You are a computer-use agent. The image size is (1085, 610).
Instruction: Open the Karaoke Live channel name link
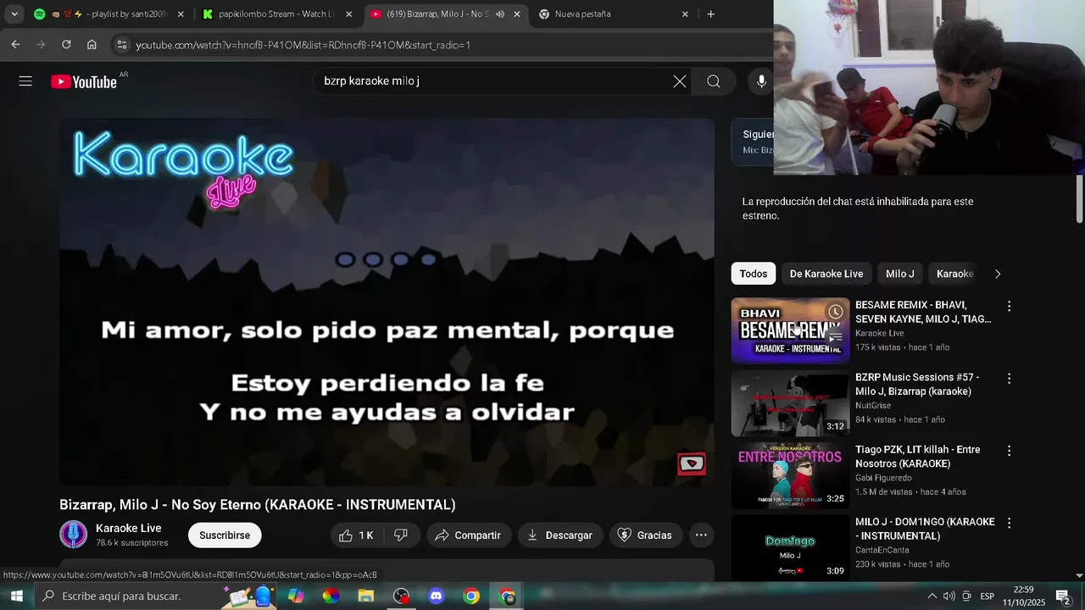point(129,529)
